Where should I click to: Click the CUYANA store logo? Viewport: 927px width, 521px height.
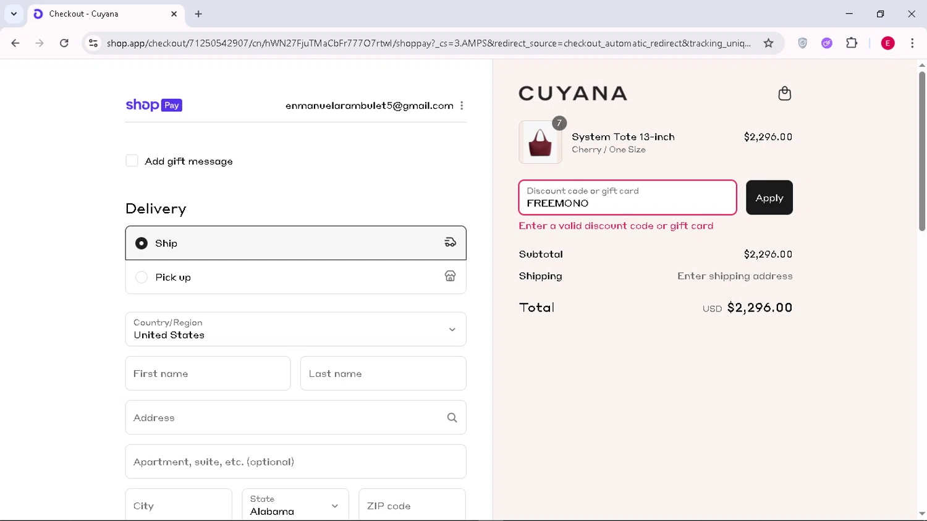[x=573, y=93]
